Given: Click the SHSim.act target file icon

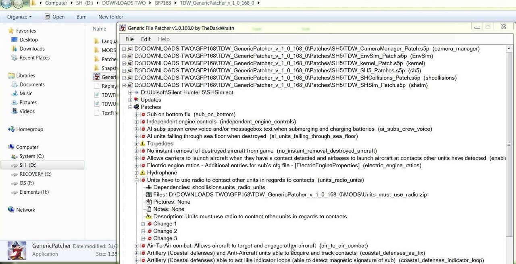Looking at the screenshot, I should pyautogui.click(x=136, y=92).
